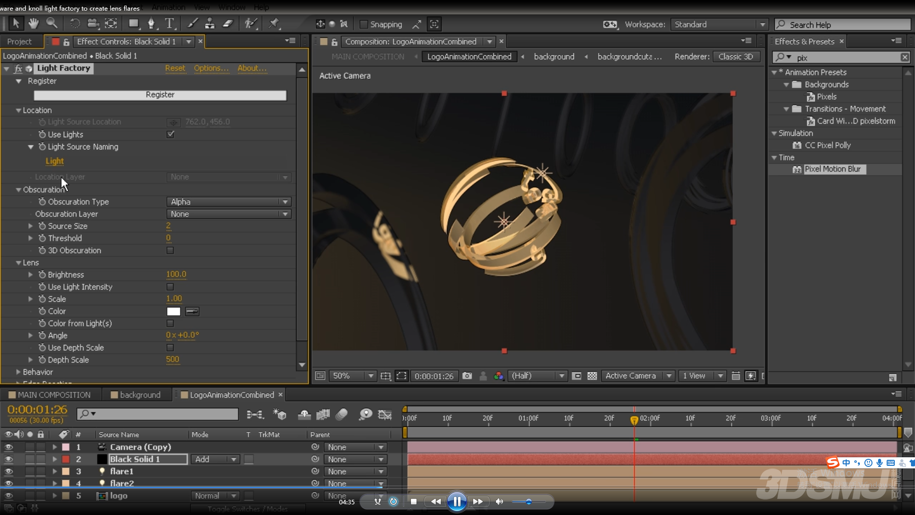Open the composition mini-flowchart icon
Screen dimensions: 915x515
[255, 415]
